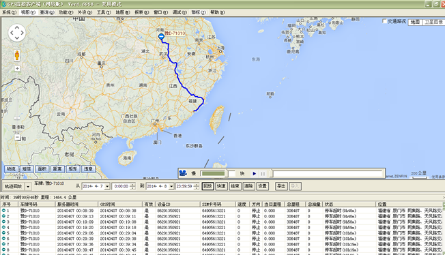Image resolution: width=445 pixels, height=255 pixels.
Task: Click the second map tool button next to 物流
Action: 27,169
